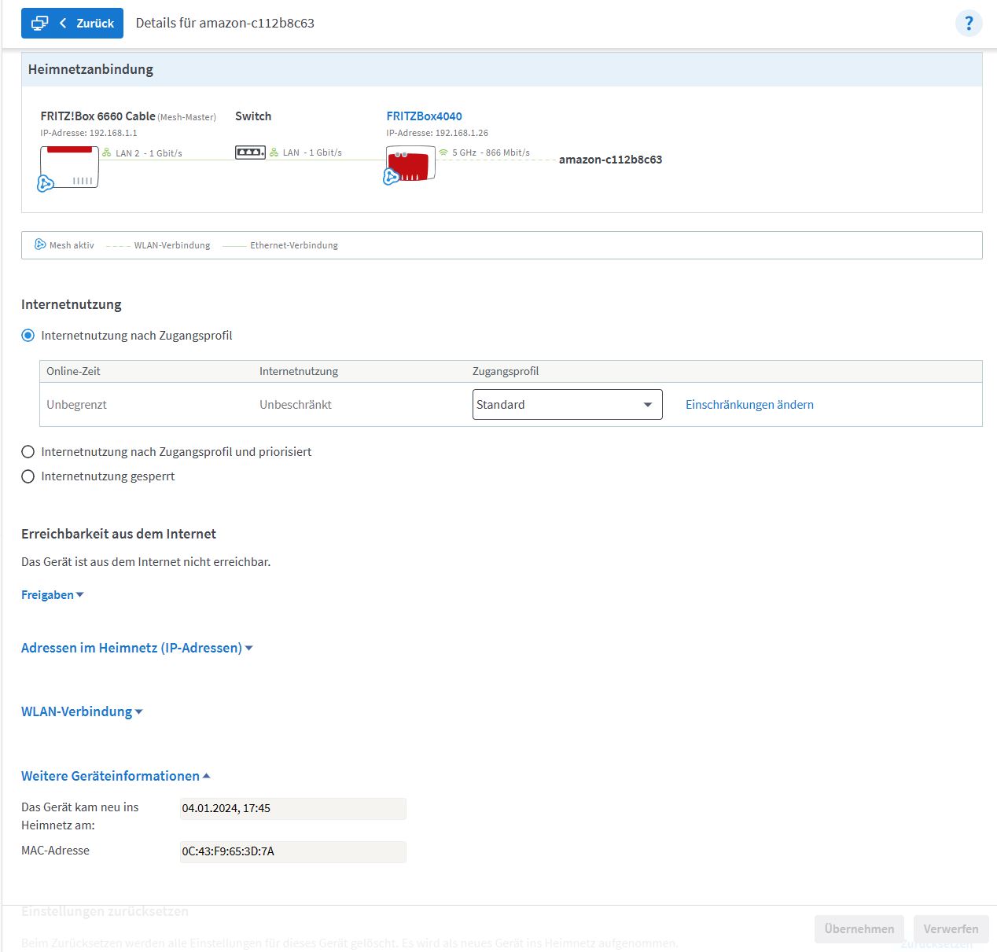The height and width of the screenshot is (952, 997).
Task: Click the Online-Zeit column header
Action: 73,371
